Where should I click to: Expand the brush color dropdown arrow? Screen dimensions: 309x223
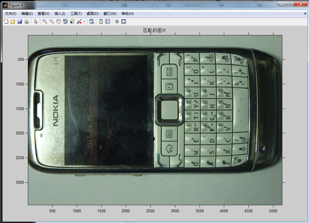[x=84, y=21]
